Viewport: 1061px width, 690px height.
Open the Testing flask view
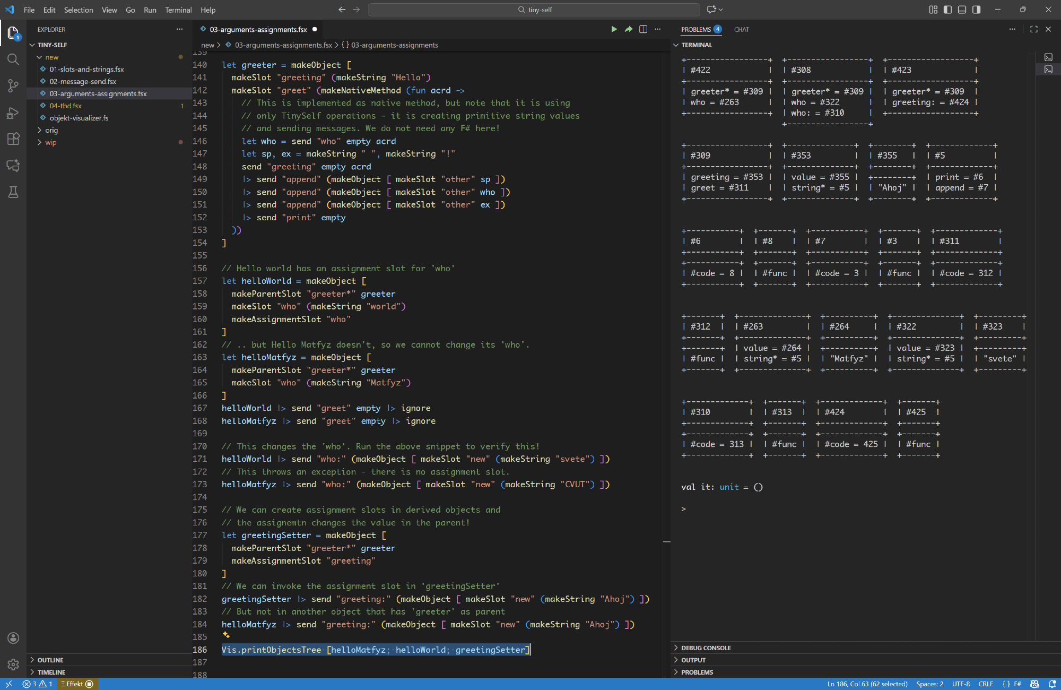(13, 192)
